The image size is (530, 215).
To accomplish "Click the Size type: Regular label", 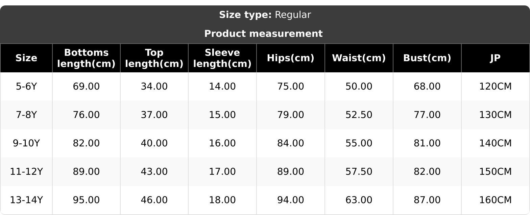I will (x=265, y=15).
